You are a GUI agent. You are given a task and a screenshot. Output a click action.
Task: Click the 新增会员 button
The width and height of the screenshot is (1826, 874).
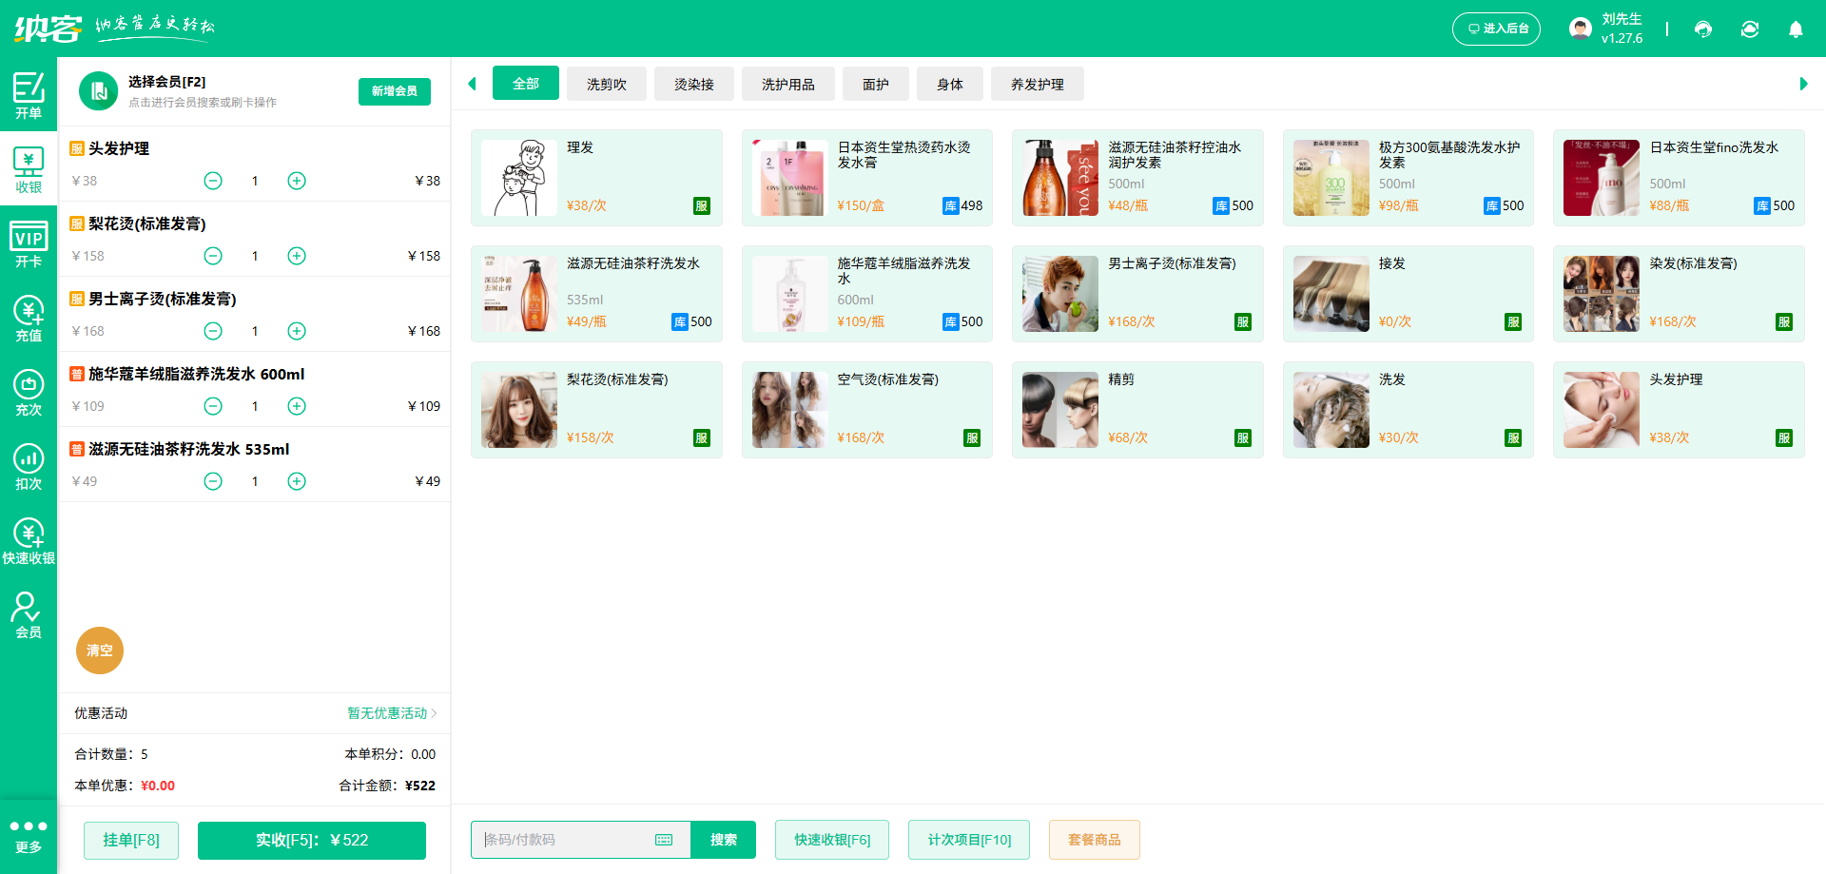(x=394, y=91)
